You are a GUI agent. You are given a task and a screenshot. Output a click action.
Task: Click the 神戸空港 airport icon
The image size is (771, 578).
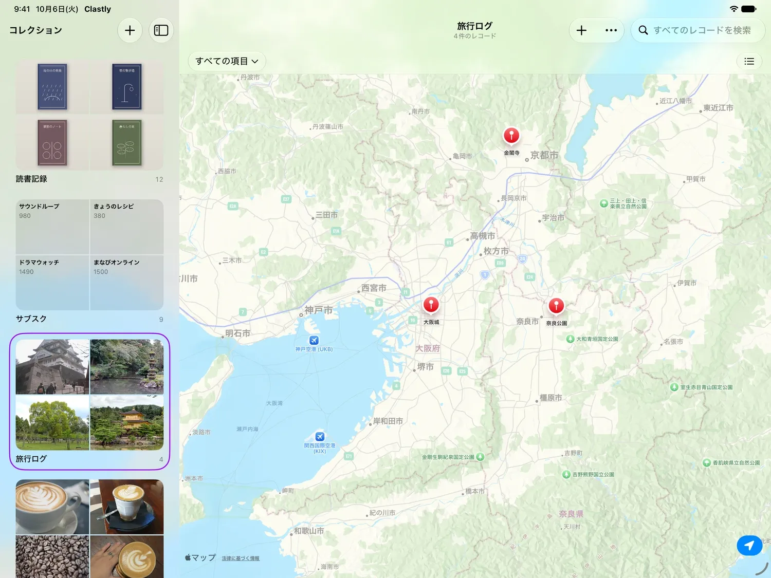click(314, 340)
